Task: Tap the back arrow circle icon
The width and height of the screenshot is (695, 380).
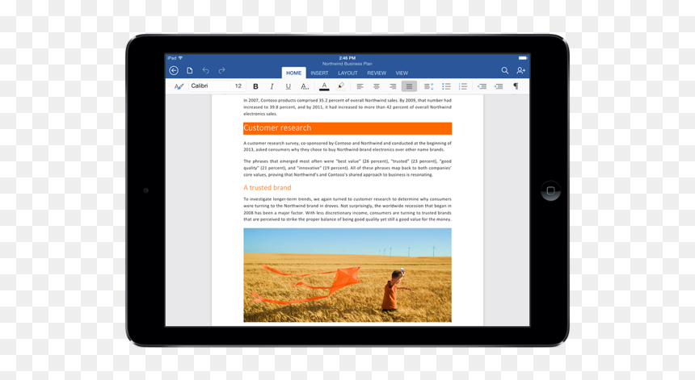Action: (174, 70)
